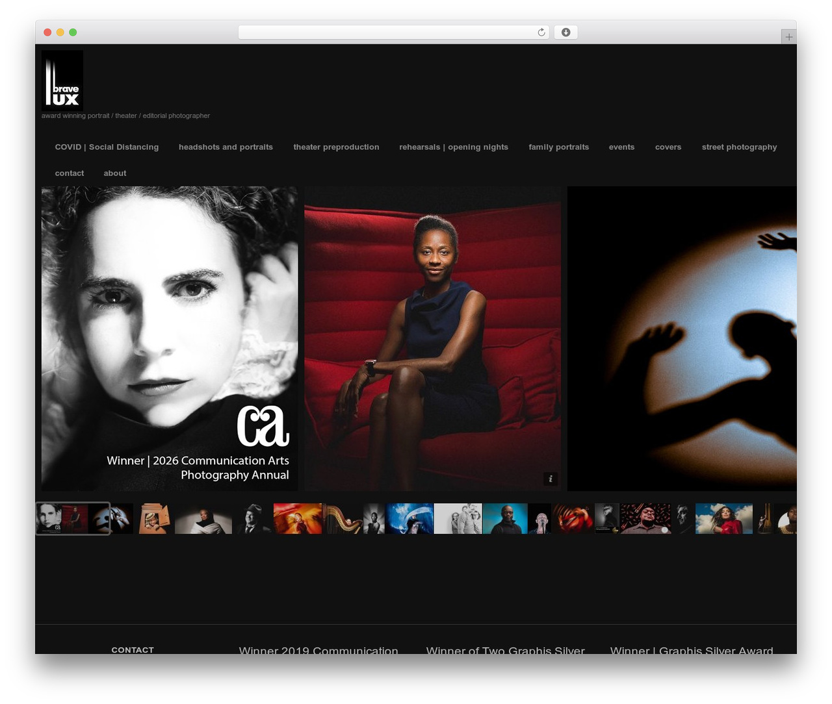The image size is (832, 704).
Task: Select man against patterned wall thumbnail
Action: click(x=645, y=518)
